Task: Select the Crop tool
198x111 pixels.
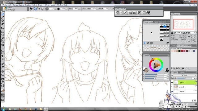Action: (3, 45)
